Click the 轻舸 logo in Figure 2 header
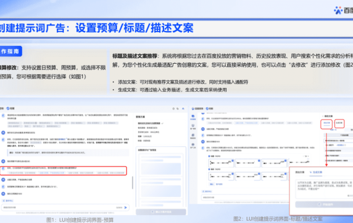The height and width of the screenshot is (223, 353). tap(209, 108)
